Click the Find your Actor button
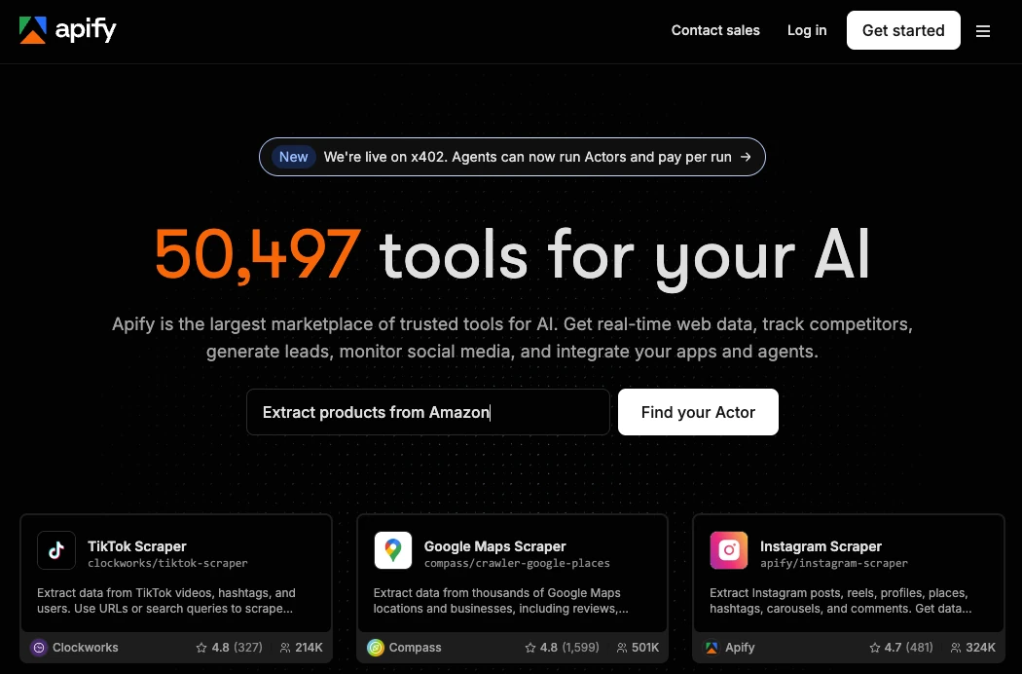 (x=698, y=412)
